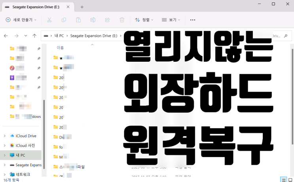
Task: Expand 내 PC tree node
Action: click(x=5, y=155)
